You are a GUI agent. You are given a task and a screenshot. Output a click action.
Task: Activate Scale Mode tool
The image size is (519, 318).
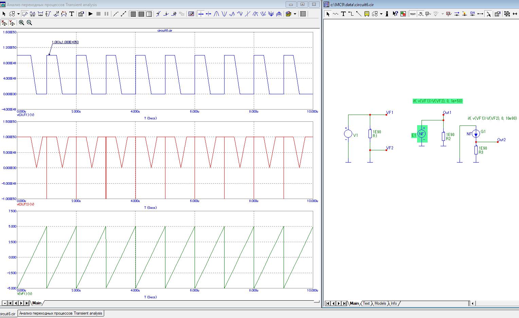[x=25, y=14]
